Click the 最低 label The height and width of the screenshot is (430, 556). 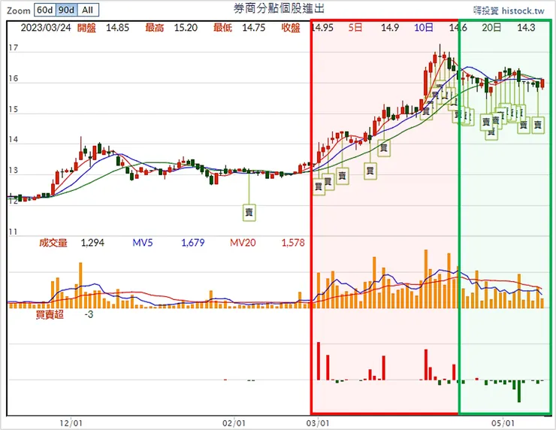pos(222,28)
